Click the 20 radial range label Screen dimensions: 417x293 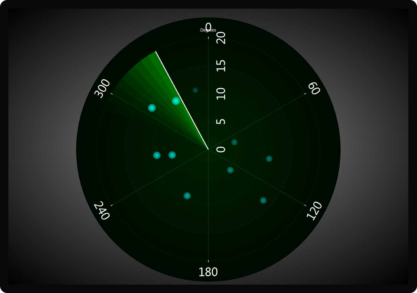click(x=221, y=38)
